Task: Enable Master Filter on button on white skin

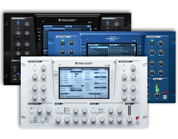Action: (x=31, y=111)
